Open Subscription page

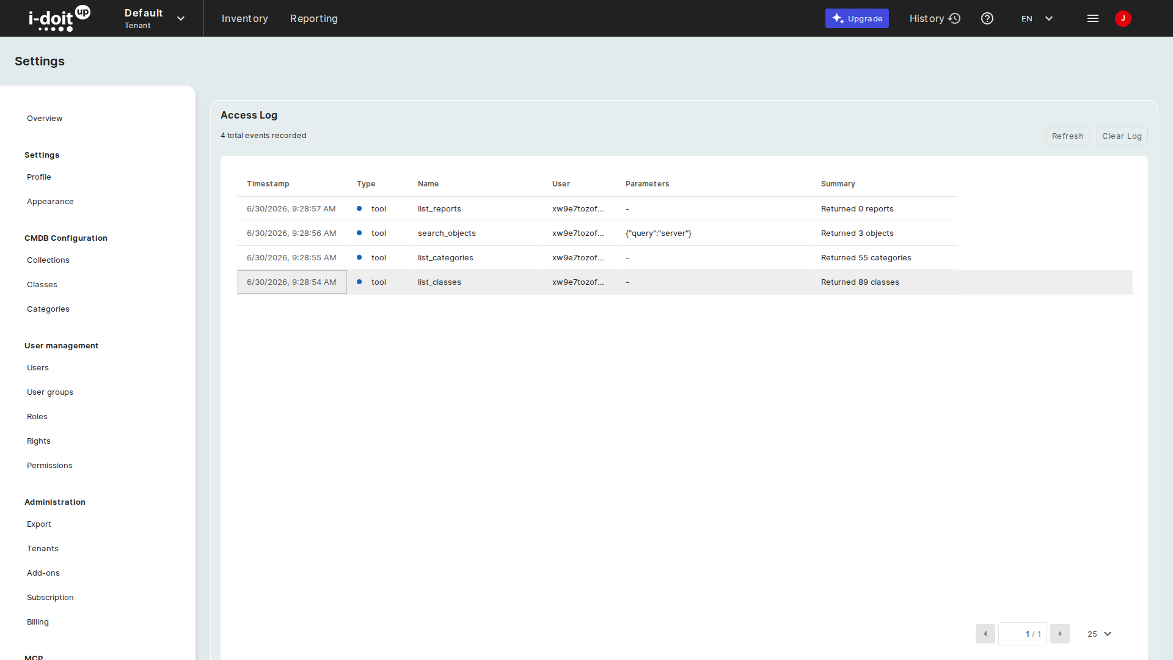click(x=50, y=597)
